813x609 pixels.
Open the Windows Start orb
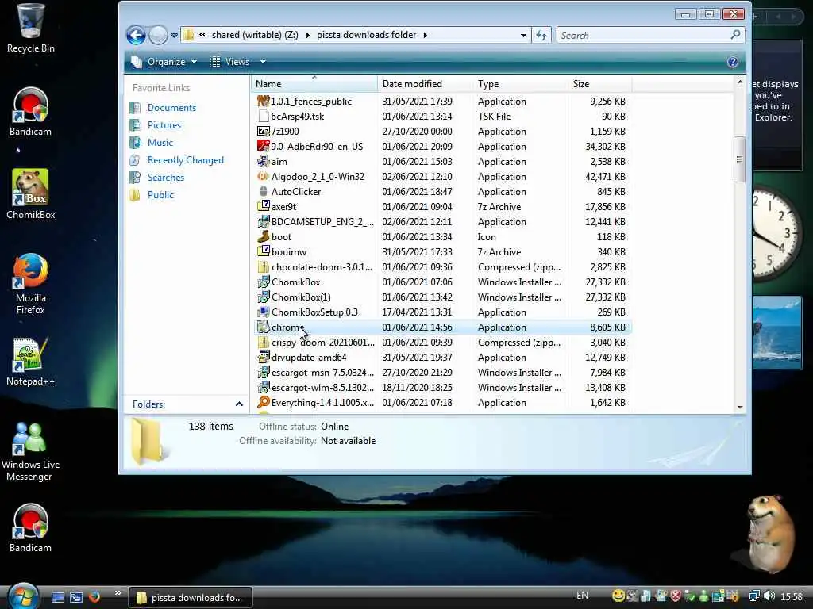point(21,596)
